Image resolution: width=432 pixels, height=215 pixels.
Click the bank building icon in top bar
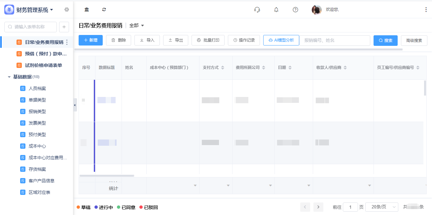tap(87, 10)
